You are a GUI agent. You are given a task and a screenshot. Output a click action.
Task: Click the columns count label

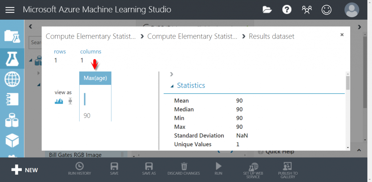90,52
